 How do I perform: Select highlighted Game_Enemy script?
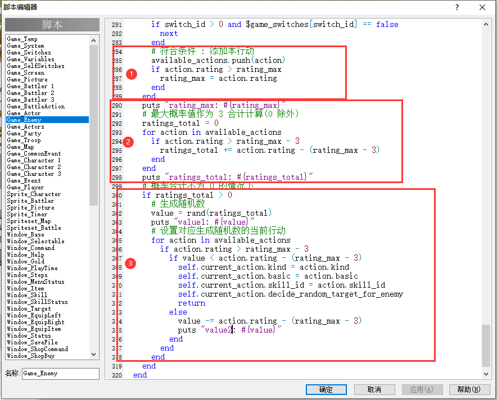(48, 120)
